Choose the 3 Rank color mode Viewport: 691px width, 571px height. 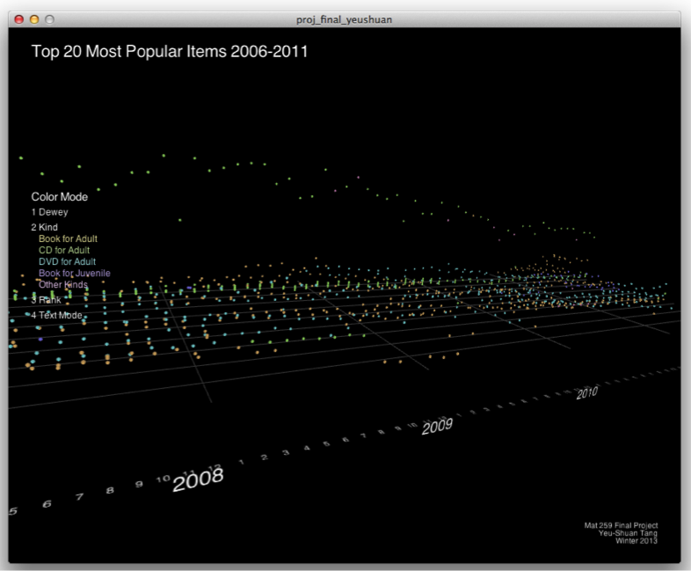click(x=47, y=300)
